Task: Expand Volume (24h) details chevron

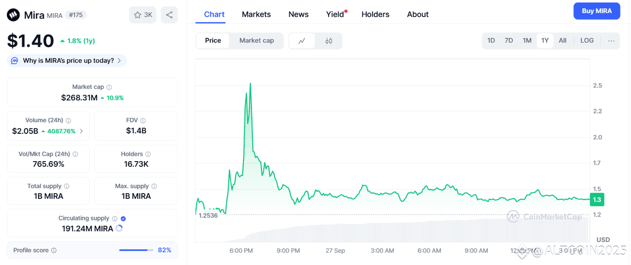Action: 81,131
